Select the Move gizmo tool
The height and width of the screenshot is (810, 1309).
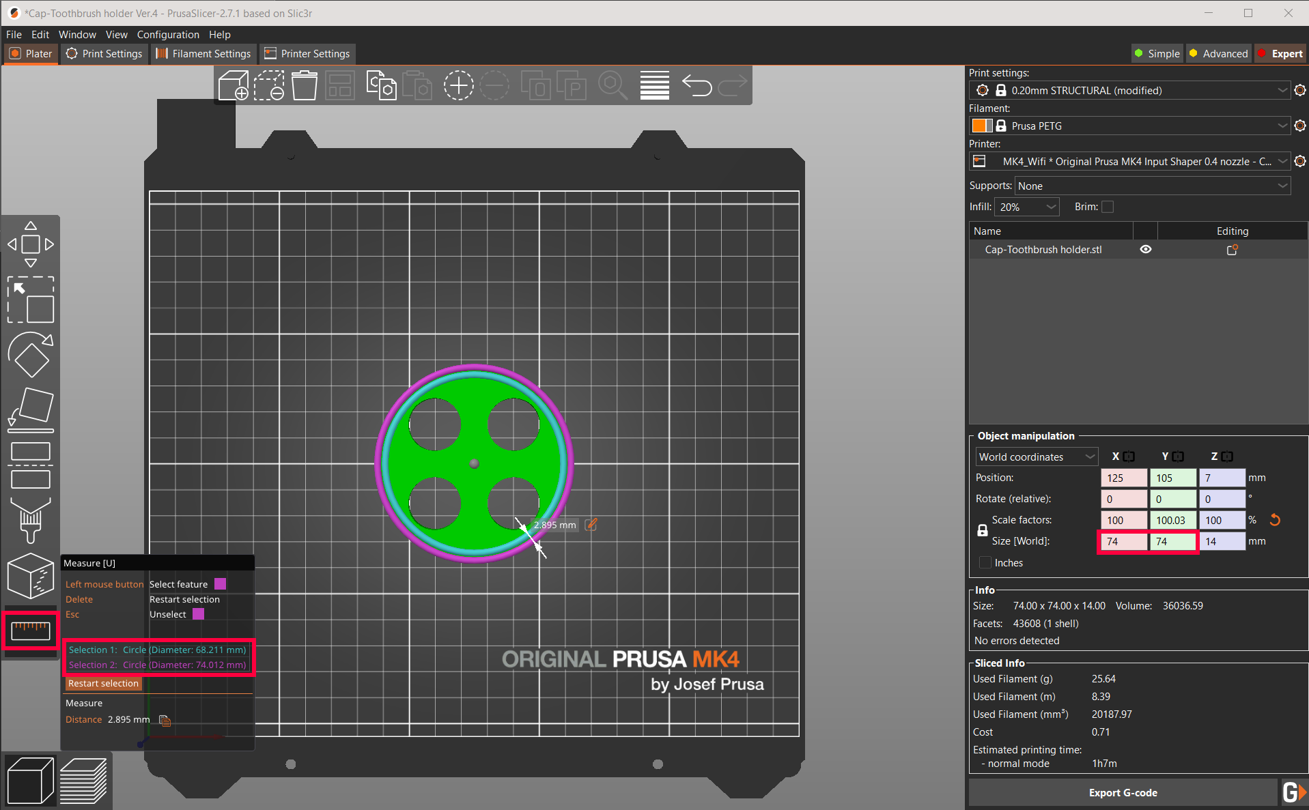point(31,244)
